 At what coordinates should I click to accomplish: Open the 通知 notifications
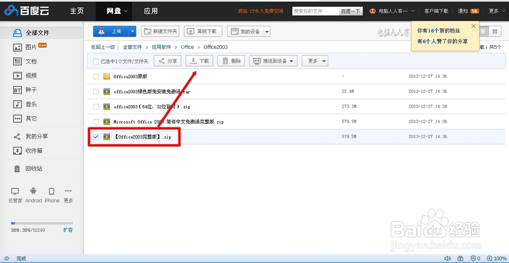[x=468, y=11]
